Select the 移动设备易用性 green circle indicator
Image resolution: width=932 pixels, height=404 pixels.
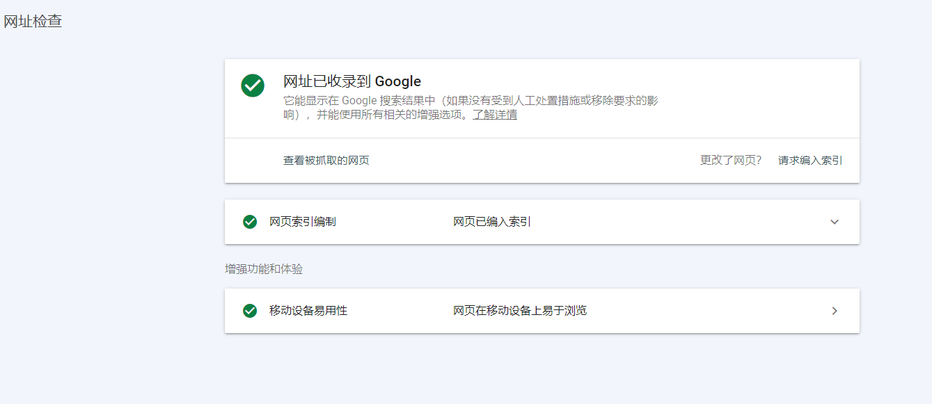(x=248, y=311)
